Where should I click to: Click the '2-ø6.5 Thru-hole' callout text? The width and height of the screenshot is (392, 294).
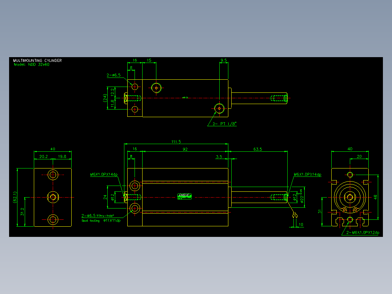[x=98, y=215]
